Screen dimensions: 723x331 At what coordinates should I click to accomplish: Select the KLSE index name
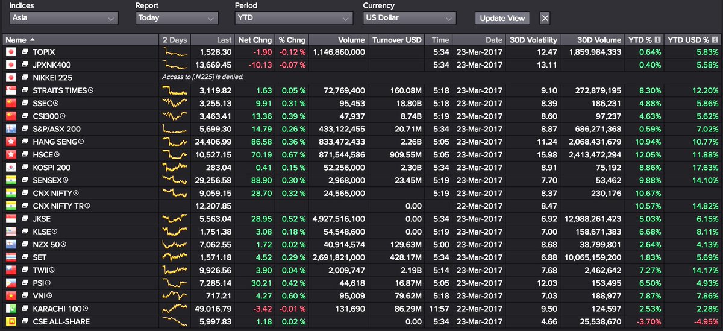(x=42, y=232)
